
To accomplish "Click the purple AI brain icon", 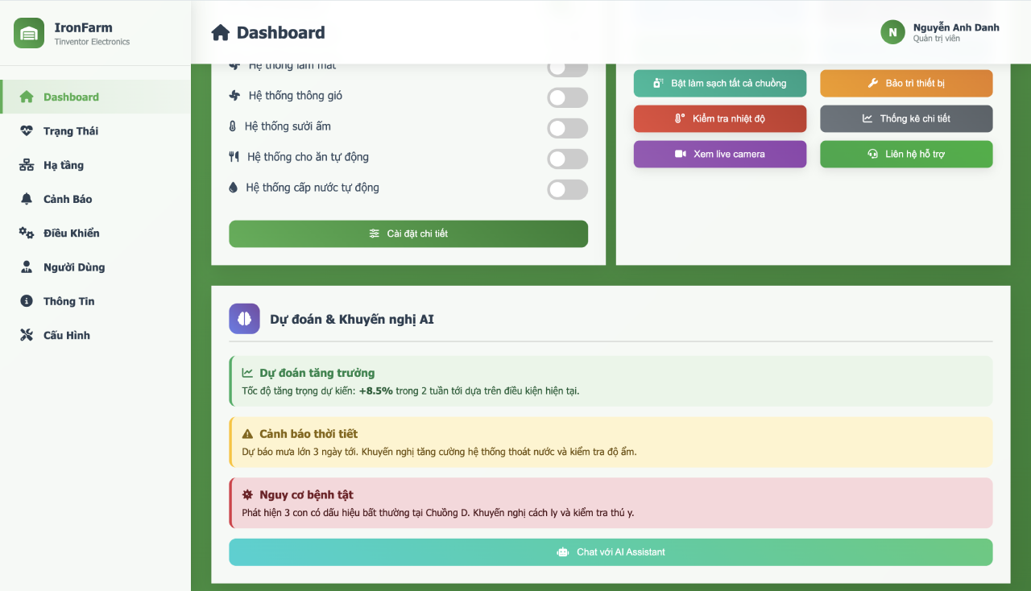I will click(244, 319).
